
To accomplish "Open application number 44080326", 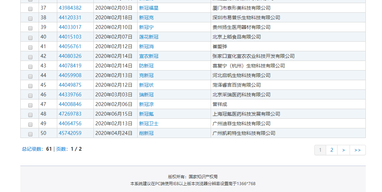I will [70, 56].
